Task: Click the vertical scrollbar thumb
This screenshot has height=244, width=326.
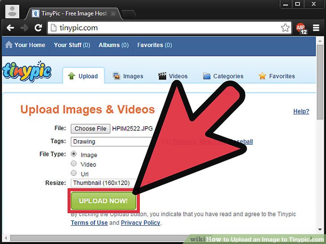Action: (320, 82)
